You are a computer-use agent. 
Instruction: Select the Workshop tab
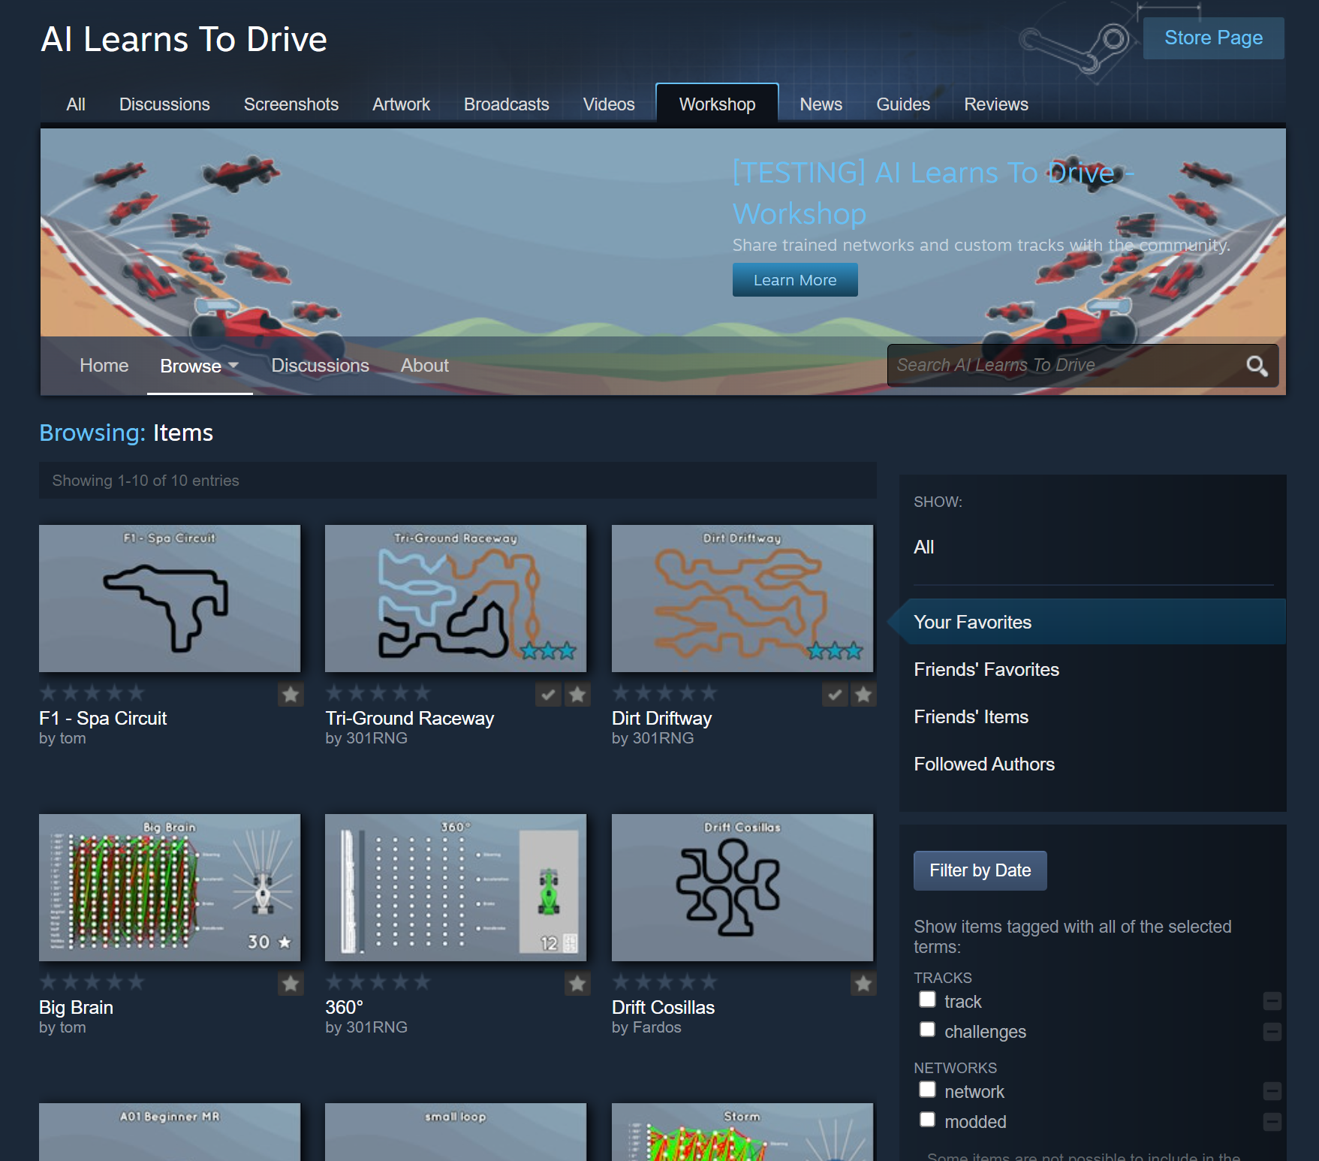[x=717, y=104]
